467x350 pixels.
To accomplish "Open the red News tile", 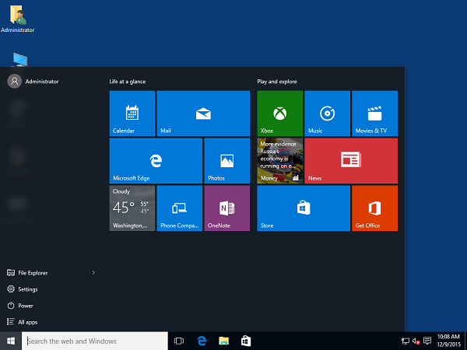I will pyautogui.click(x=351, y=161).
